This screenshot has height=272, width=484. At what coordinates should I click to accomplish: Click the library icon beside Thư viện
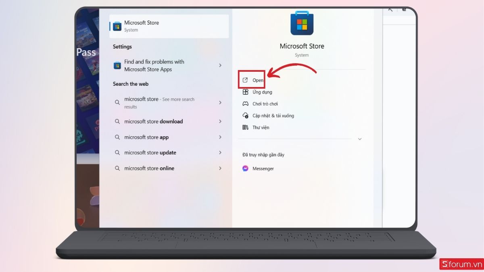(x=245, y=127)
